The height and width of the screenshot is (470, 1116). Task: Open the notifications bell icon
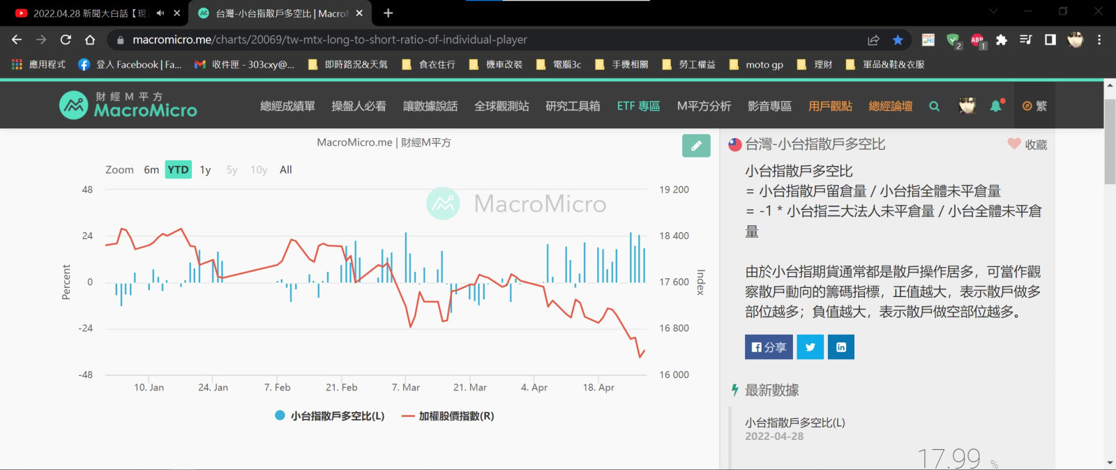coord(996,106)
